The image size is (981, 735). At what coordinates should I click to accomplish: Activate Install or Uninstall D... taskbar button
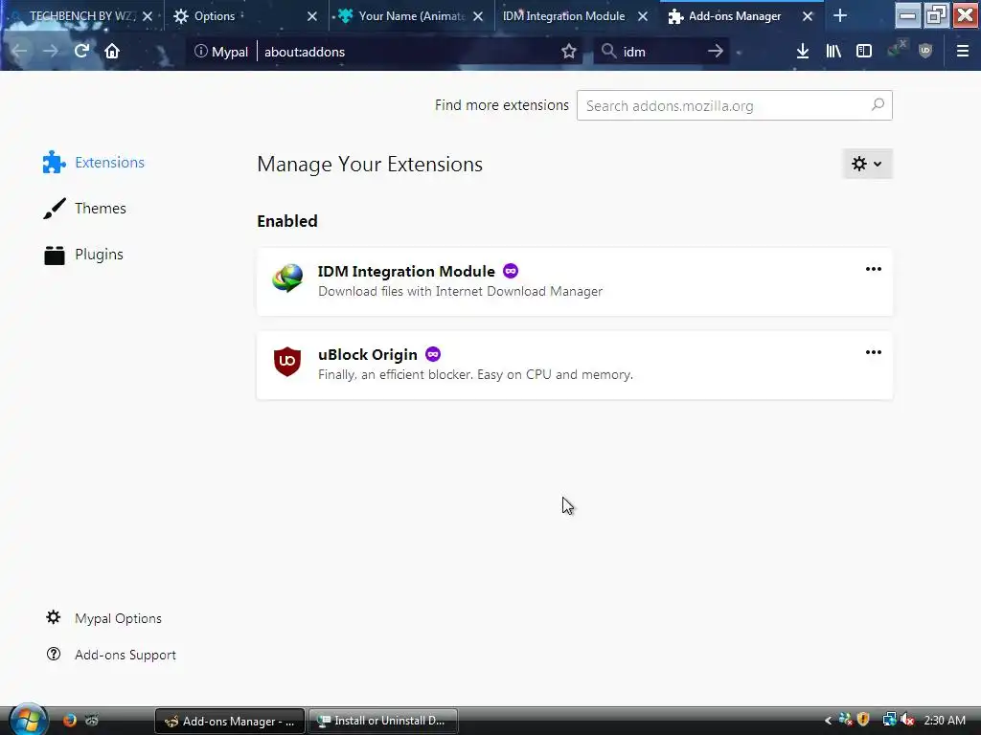383,721
